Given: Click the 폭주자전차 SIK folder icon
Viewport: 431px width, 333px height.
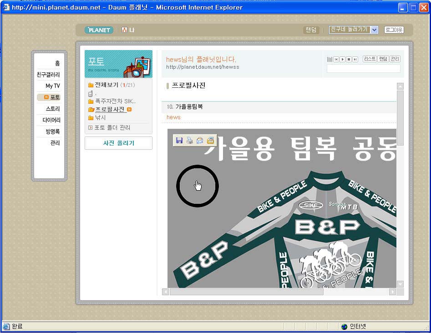Looking at the screenshot, I should pyautogui.click(x=91, y=101).
